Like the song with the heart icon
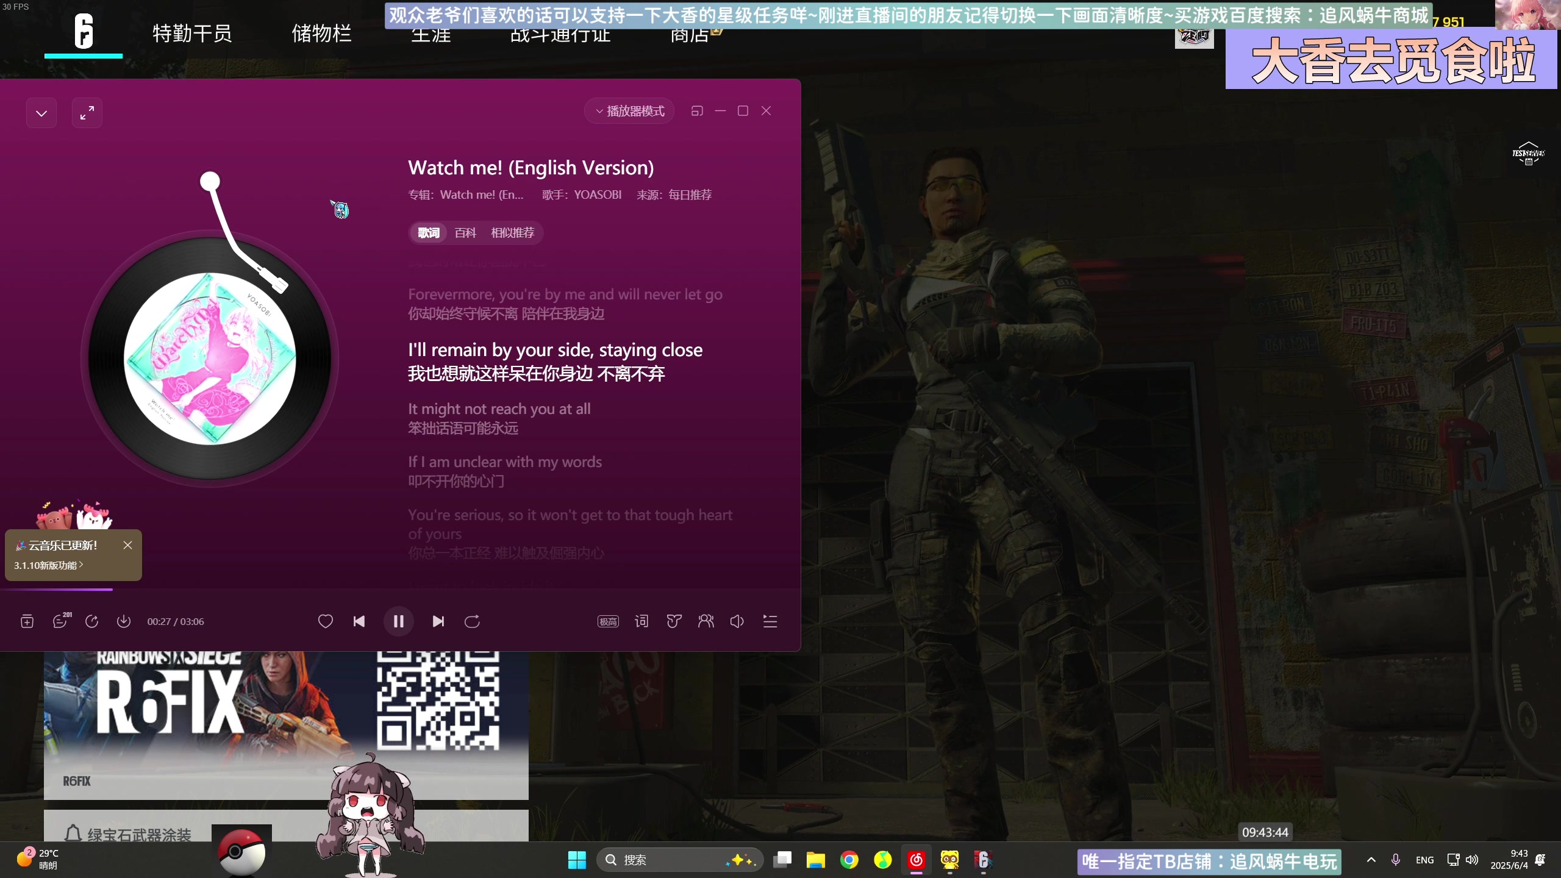This screenshot has height=878, width=1561. tap(326, 621)
